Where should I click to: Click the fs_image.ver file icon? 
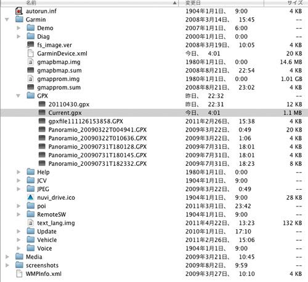[x=31, y=45]
